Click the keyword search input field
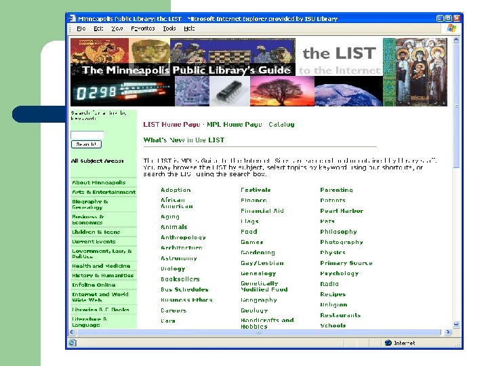 87,135
